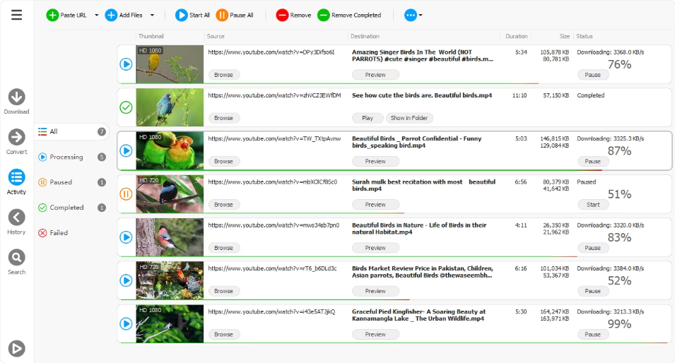Click the blue bird thumbnail
Image resolution: width=675 pixels, height=363 pixels.
coord(170,107)
